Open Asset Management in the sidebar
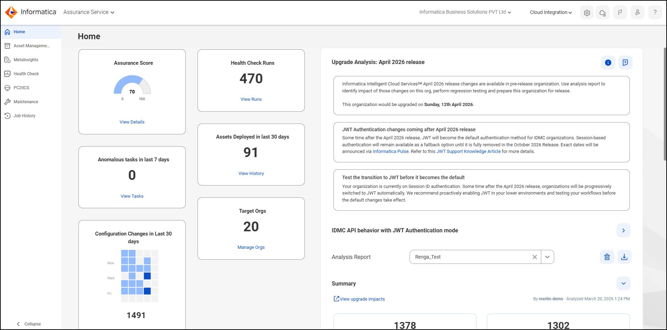 pyautogui.click(x=31, y=46)
